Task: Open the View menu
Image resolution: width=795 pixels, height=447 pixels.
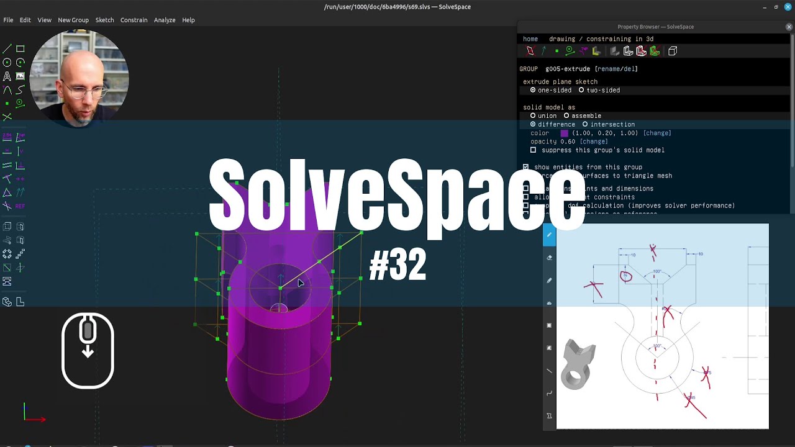Action: pos(44,20)
